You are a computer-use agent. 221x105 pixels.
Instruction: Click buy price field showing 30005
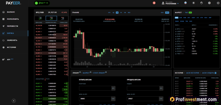click(95, 99)
